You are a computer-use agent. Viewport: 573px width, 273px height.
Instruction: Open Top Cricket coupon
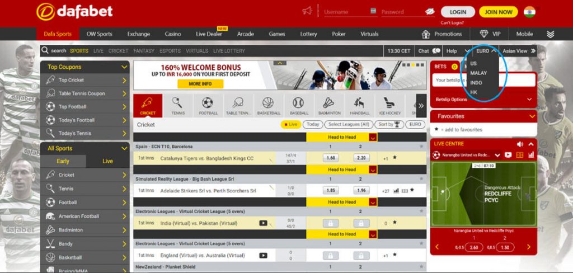(85, 80)
